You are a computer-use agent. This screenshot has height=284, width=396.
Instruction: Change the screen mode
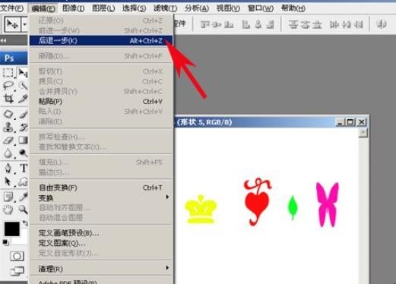coord(17,271)
